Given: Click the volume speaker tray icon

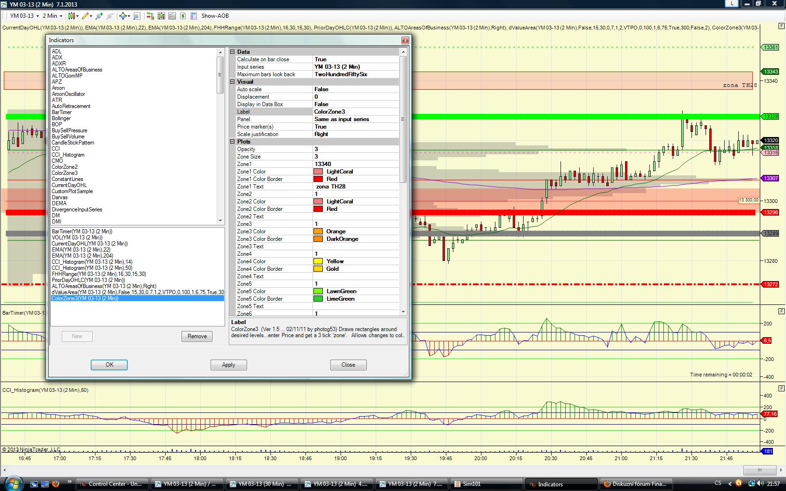Looking at the screenshot, I should click(761, 484).
